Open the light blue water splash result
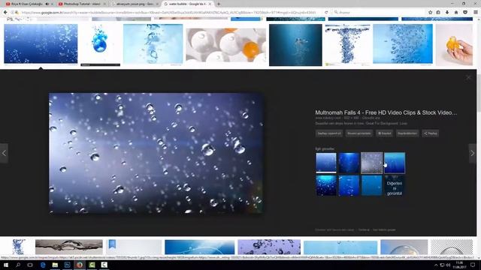This screenshot has height=270, width=481. (153, 44)
